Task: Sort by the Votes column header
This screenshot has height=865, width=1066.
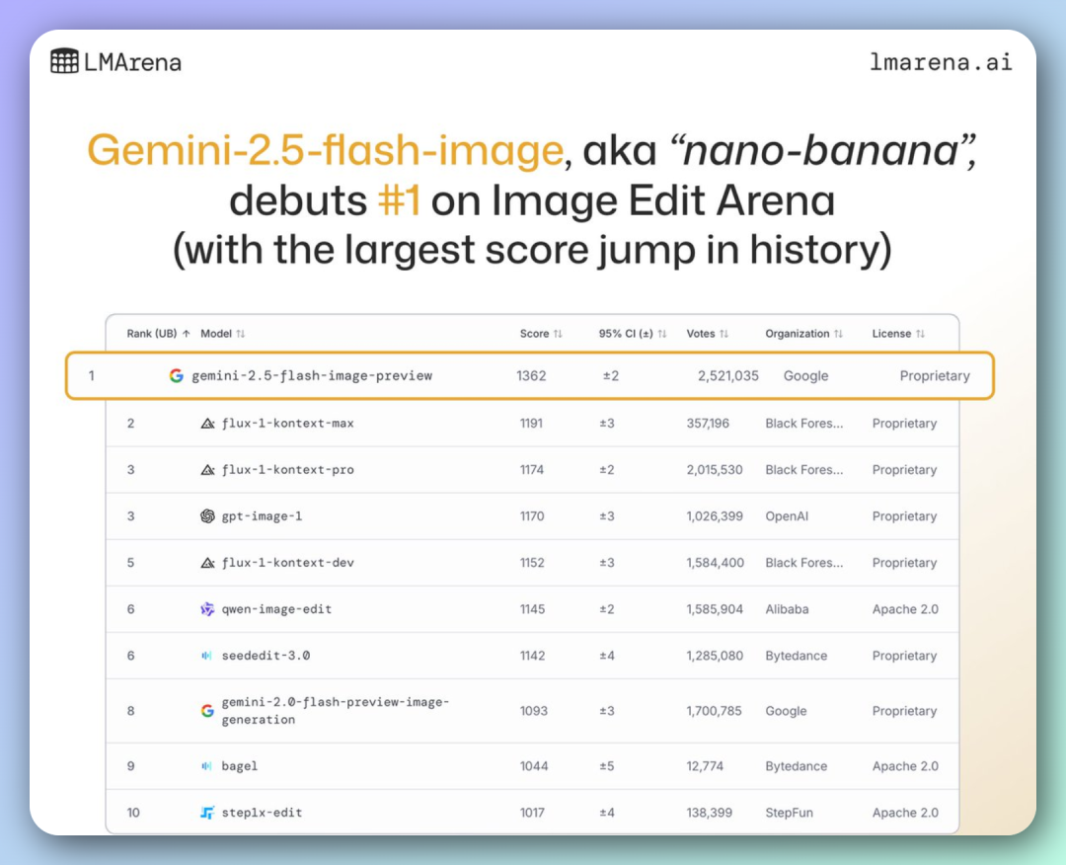Action: pos(707,334)
